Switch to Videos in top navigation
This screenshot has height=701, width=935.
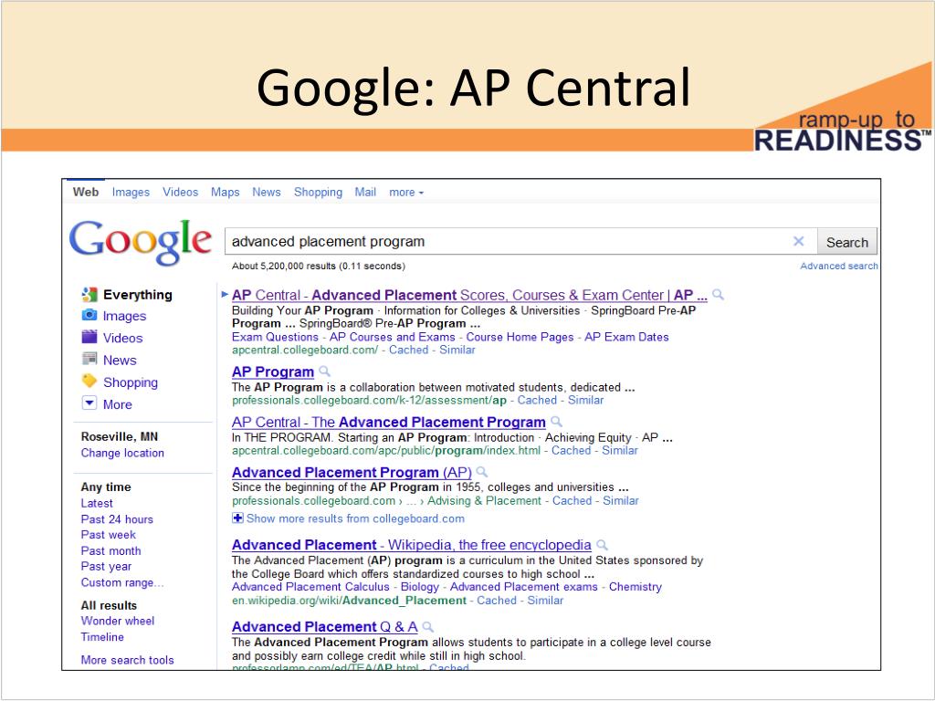click(180, 192)
